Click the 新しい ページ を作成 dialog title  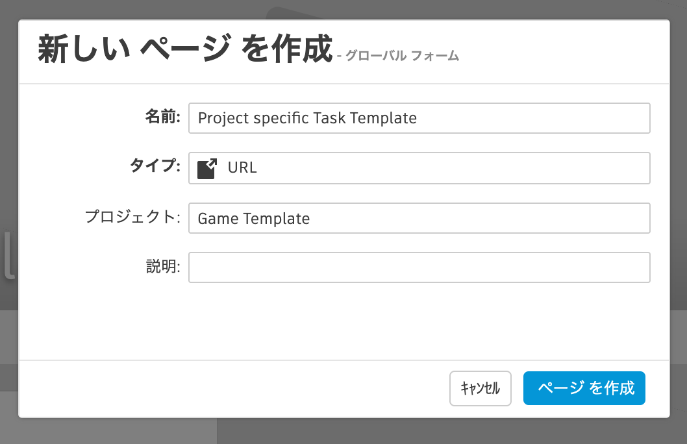[x=185, y=50]
